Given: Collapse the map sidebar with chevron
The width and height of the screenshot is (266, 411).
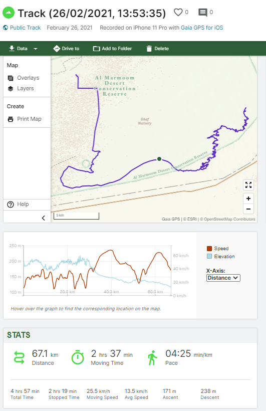Looking at the screenshot, I should [44, 218].
